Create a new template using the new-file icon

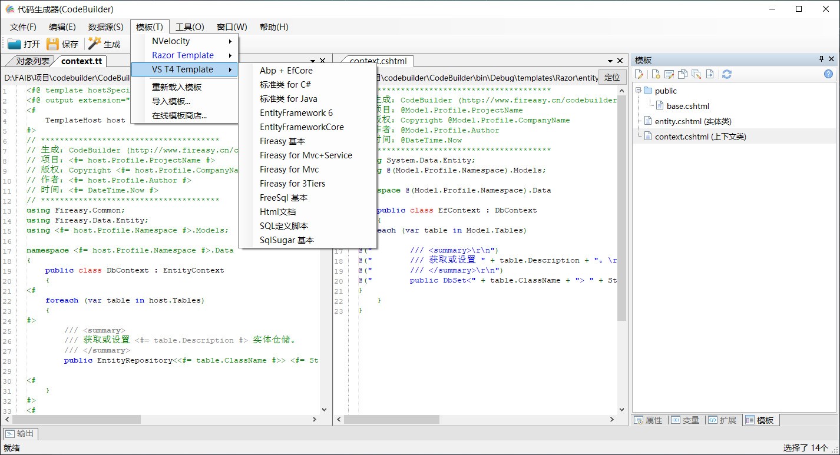[656, 74]
